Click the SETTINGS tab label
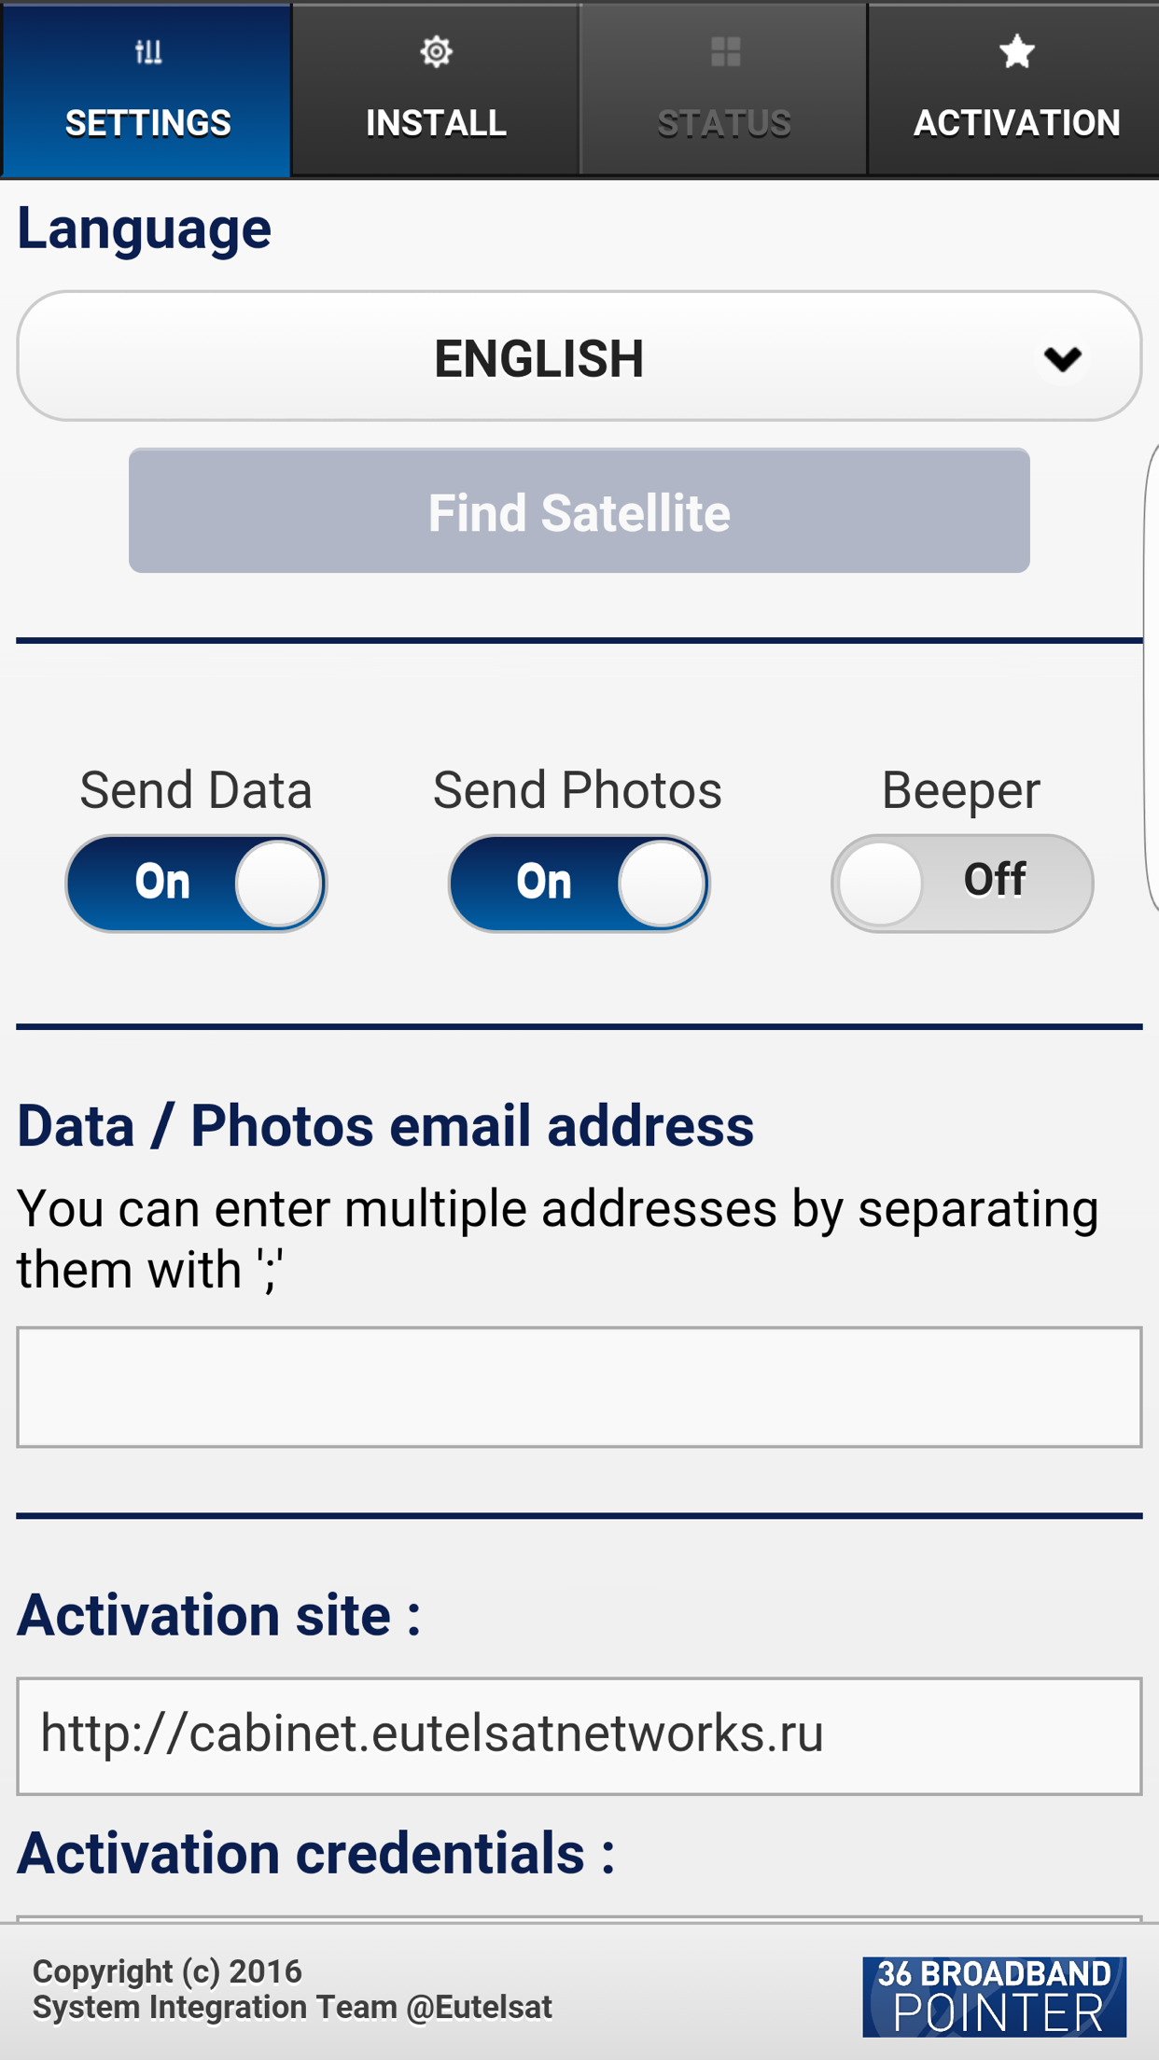Viewport: 1159px width, 2060px height. (148, 123)
